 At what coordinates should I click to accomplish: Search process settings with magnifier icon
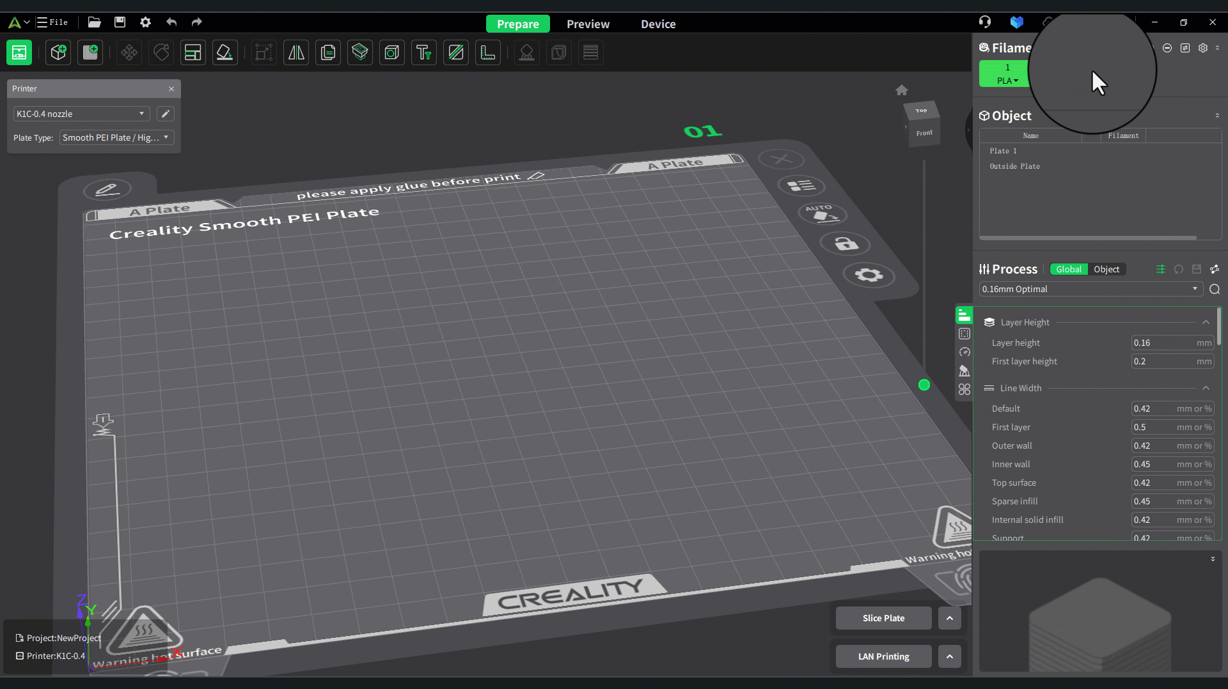click(x=1215, y=290)
